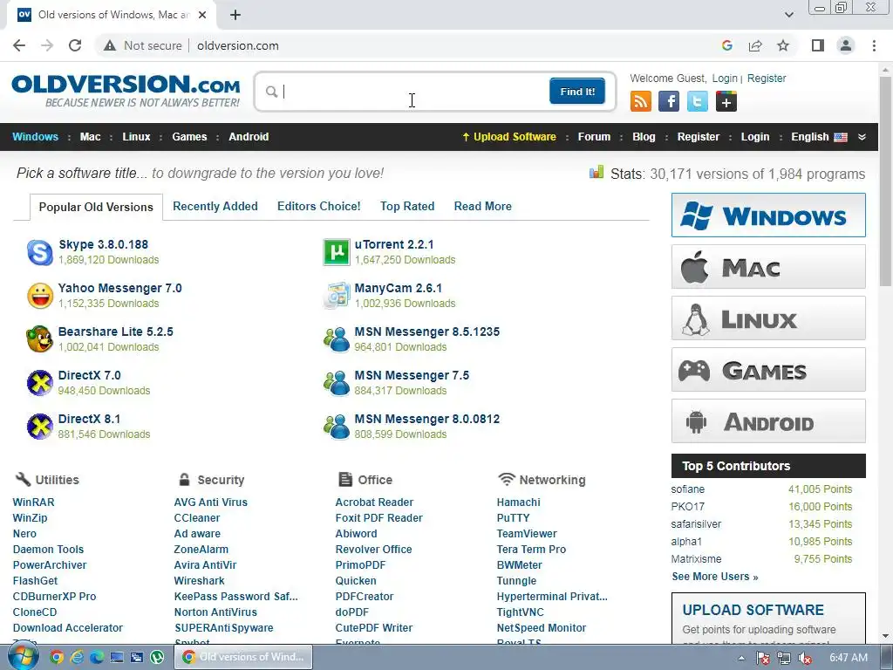Open the CCleaner security link
Viewport: 893px width, 670px height.
197,518
